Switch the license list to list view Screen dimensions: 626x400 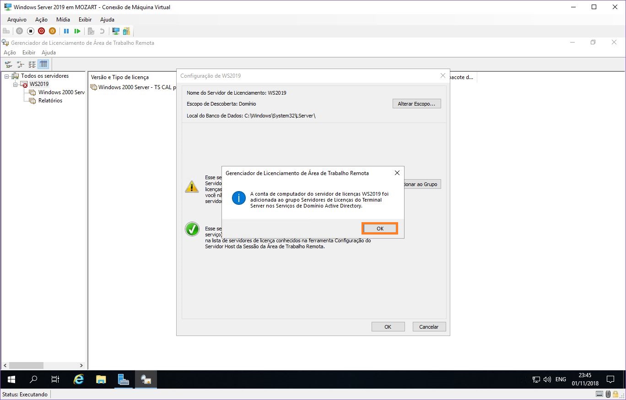[32, 64]
